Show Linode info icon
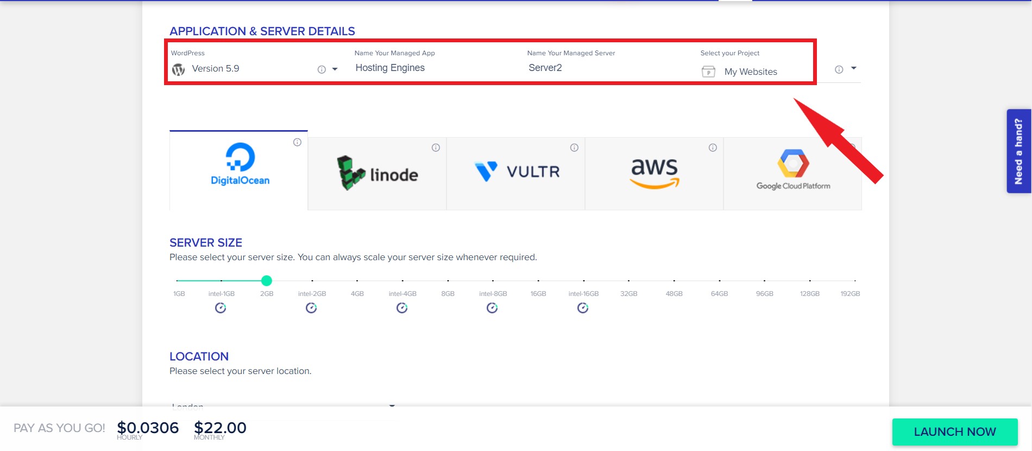 436,147
